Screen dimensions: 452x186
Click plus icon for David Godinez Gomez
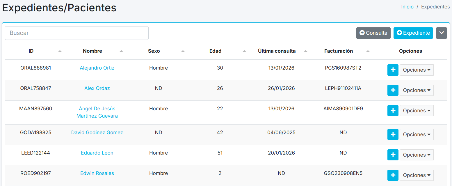click(393, 134)
